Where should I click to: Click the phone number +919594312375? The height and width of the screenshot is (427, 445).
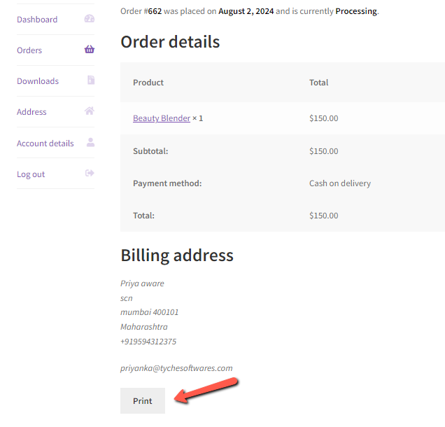(x=148, y=342)
